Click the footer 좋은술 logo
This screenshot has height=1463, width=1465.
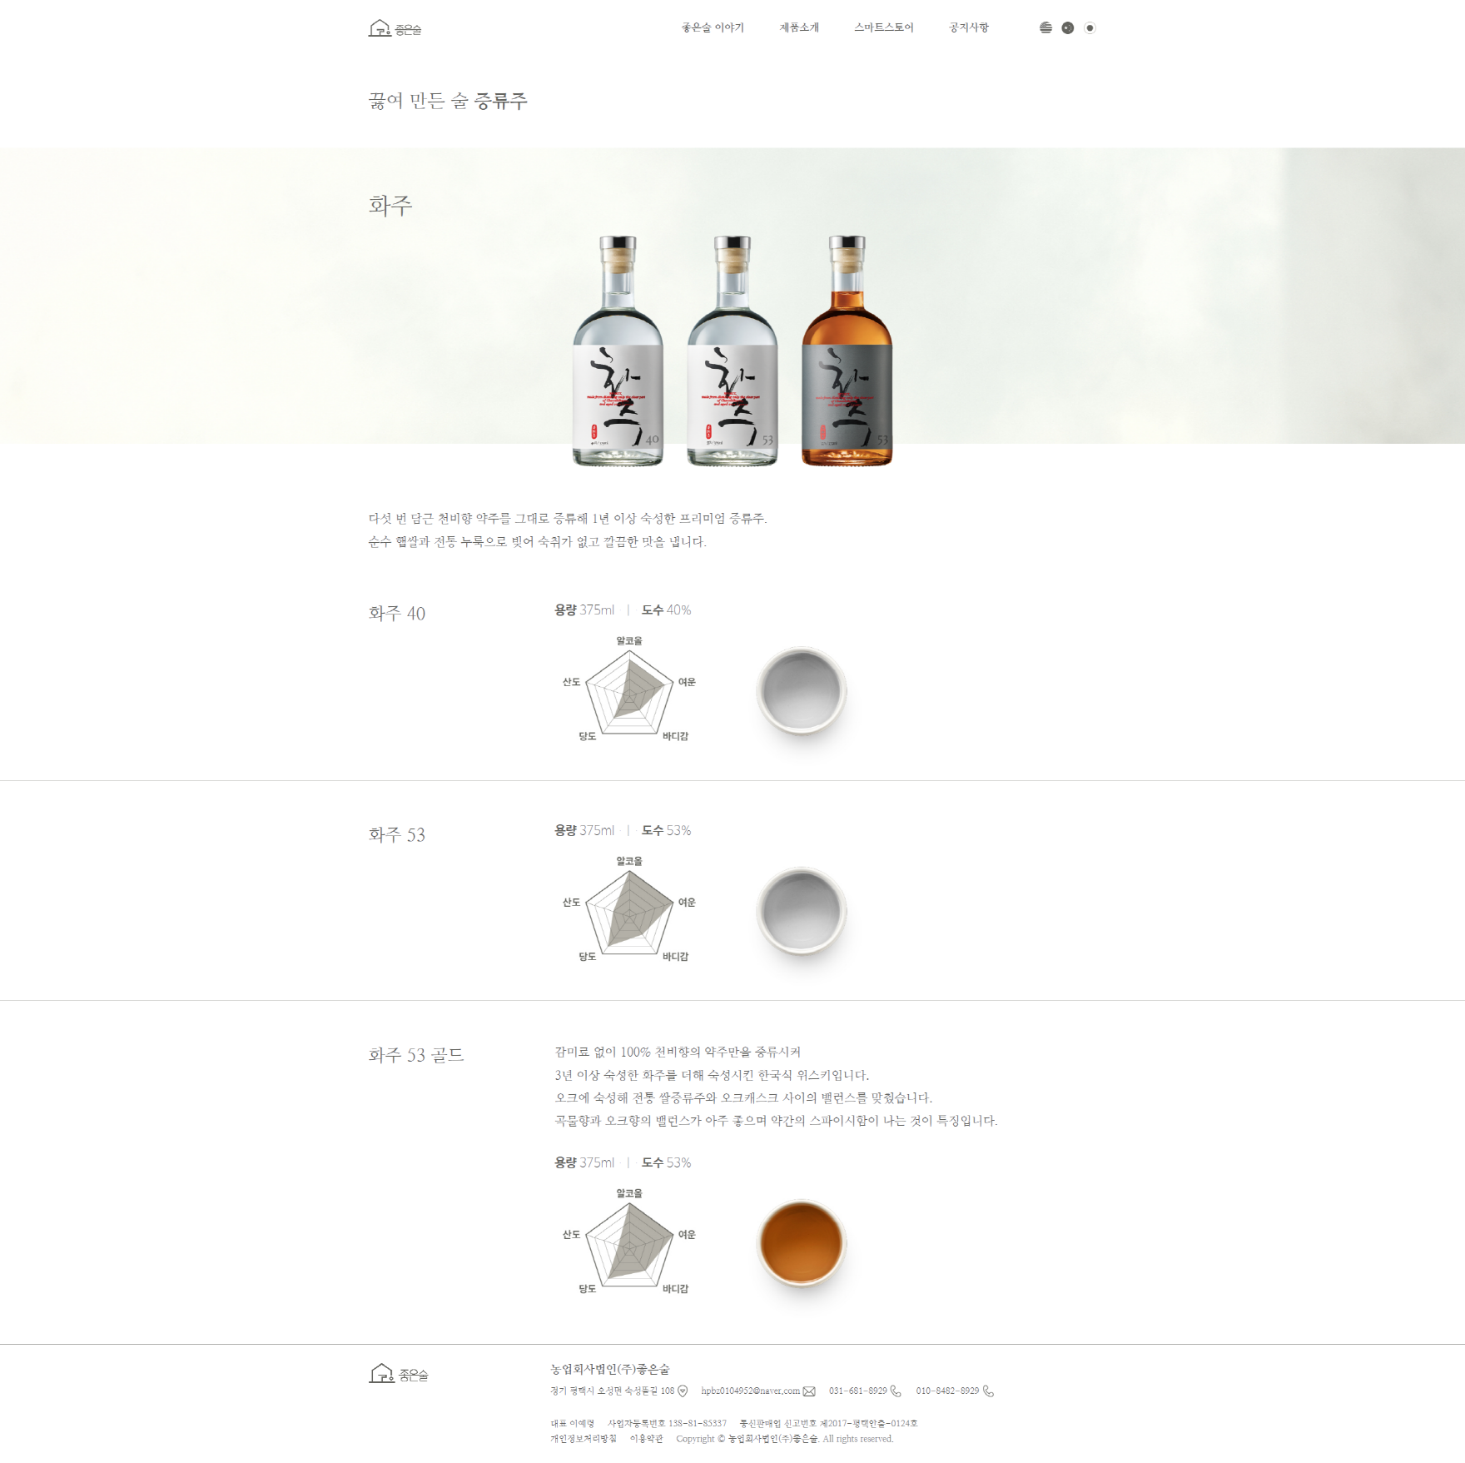pos(399,1374)
